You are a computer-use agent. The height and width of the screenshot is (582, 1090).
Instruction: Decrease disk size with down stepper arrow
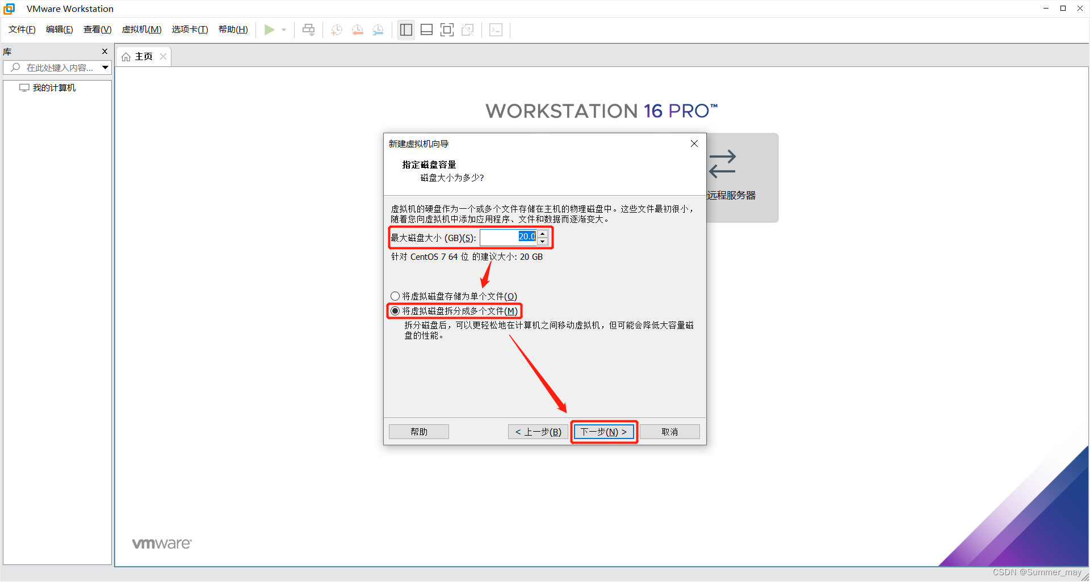pyautogui.click(x=543, y=242)
